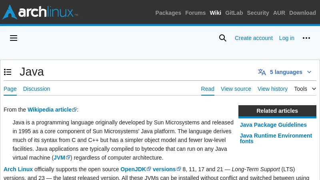
Task: Click the language translation icon
Action: pyautogui.click(x=262, y=72)
